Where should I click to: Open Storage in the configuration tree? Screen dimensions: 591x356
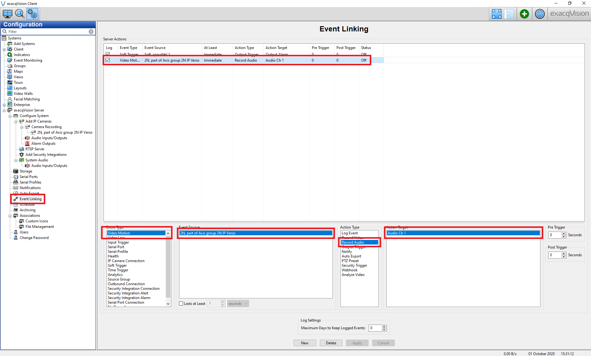tap(26, 171)
